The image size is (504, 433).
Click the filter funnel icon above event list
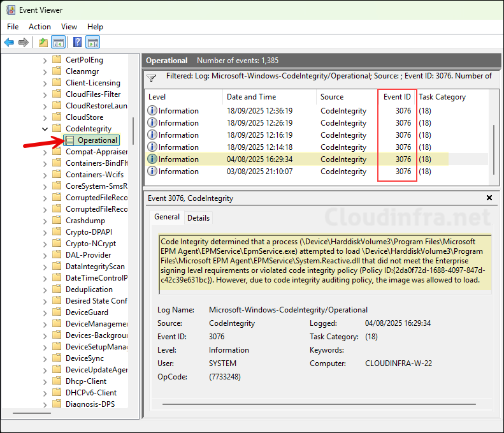point(152,78)
